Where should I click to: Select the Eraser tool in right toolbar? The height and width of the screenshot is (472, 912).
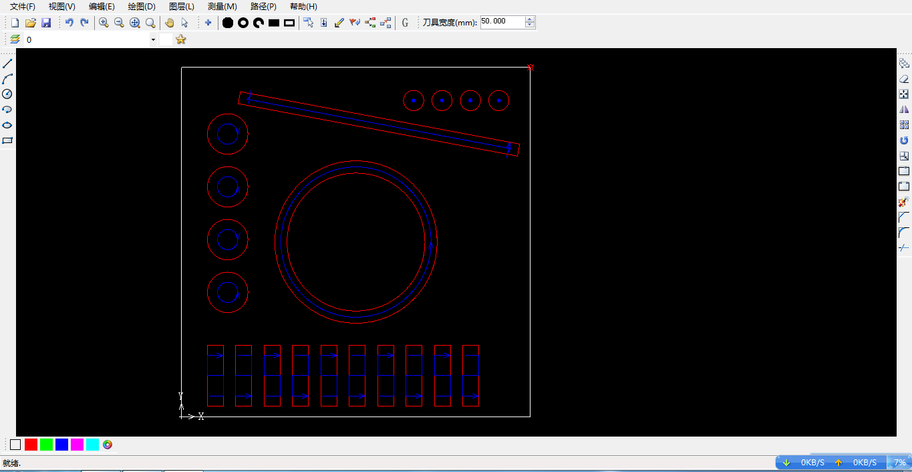click(x=904, y=79)
